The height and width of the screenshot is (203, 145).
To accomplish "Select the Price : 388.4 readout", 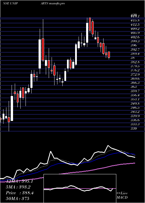I will [x=20, y=193].
